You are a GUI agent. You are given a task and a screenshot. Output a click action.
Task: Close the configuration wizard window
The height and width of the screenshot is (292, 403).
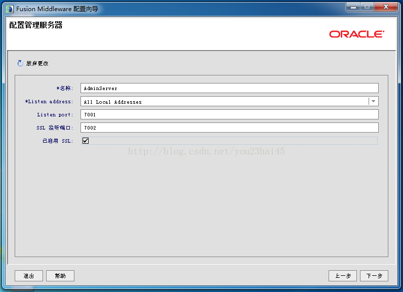(386, 7)
